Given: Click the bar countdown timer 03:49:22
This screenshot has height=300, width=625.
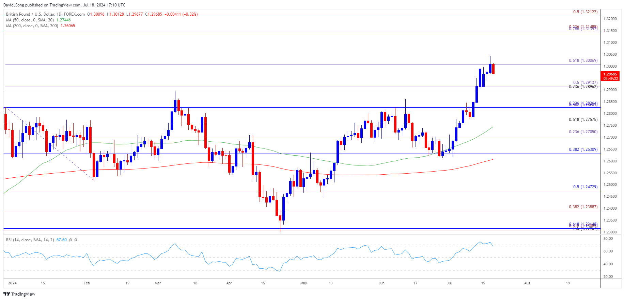Looking at the screenshot, I should pos(610,78).
